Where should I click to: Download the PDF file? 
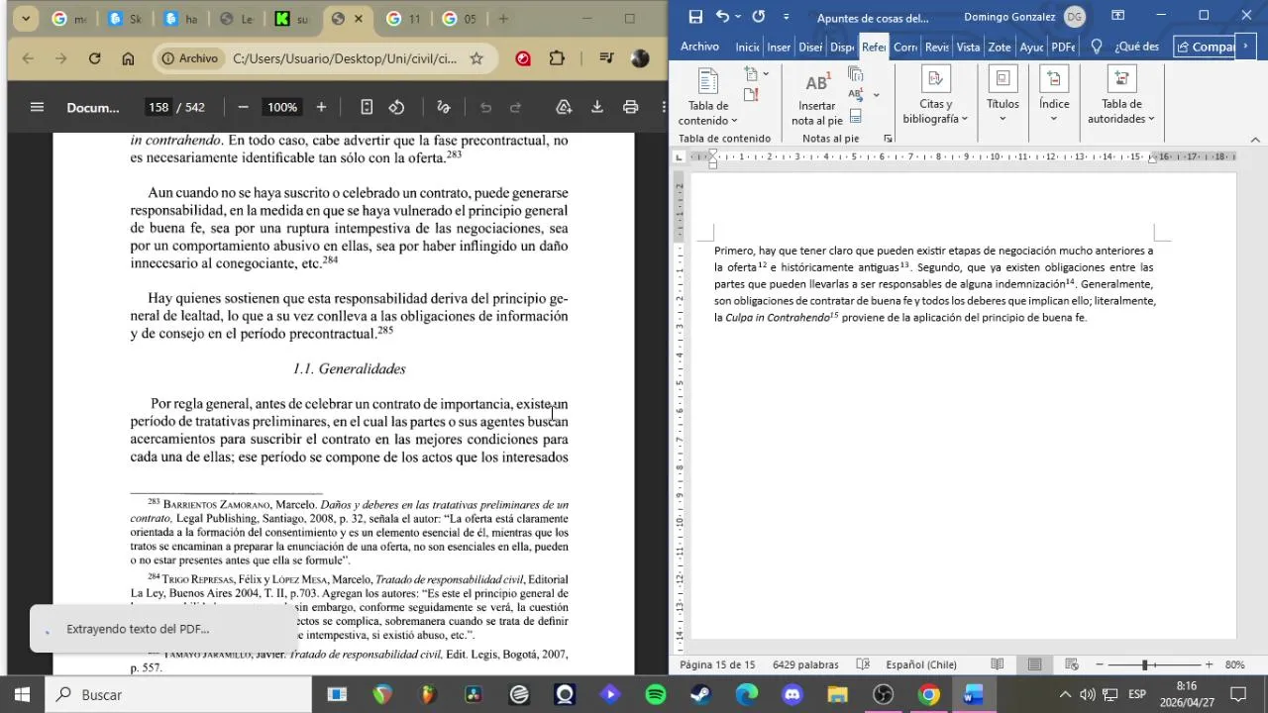tap(597, 107)
